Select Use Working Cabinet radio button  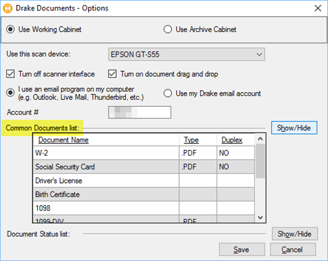10,29
